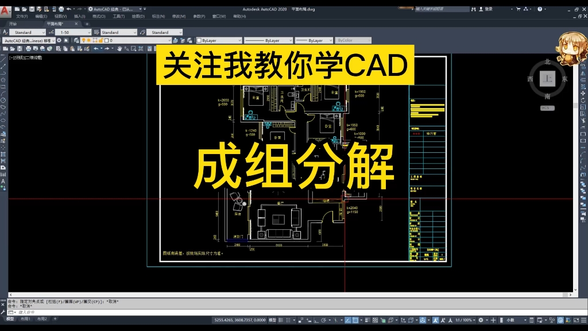Click the Open drawing icon
Image resolution: width=588 pixels, height=331 pixels.
(12, 49)
